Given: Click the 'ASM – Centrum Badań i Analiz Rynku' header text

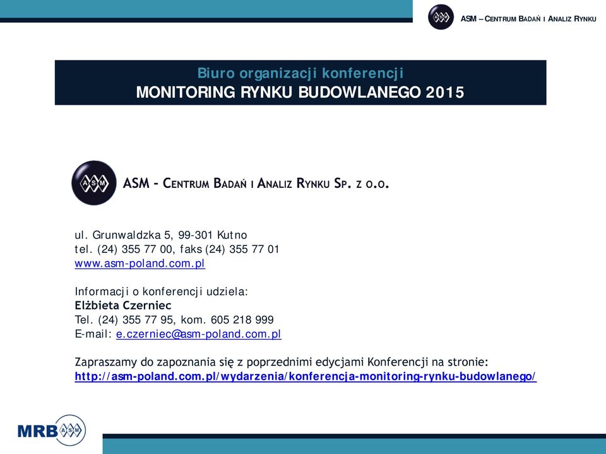Looking at the screenshot, I should pos(528,18).
